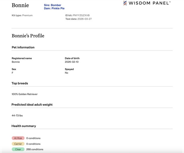The width and height of the screenshot is (184, 153).
Task: Click the 44-73 lbs weight value
Action: [x=17, y=116]
